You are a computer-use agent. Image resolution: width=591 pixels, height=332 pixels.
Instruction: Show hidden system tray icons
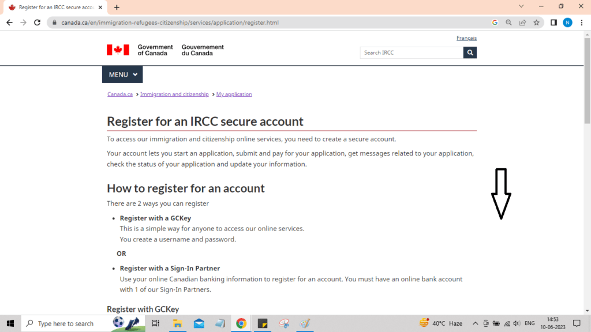476,323
